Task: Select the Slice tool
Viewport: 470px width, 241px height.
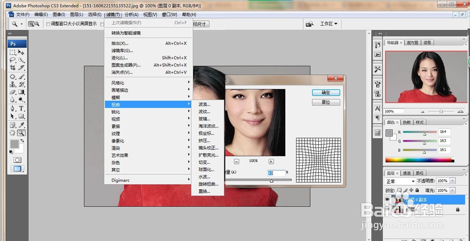Action: (x=21, y=67)
